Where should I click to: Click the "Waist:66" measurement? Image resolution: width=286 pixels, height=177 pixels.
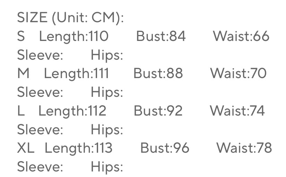241,36
